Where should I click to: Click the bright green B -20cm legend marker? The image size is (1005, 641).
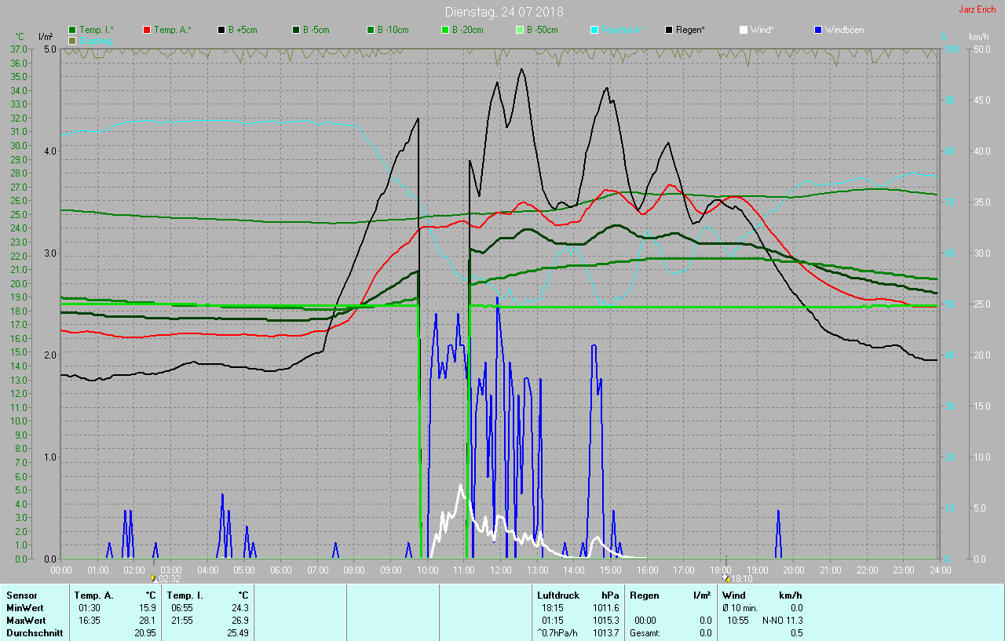point(446,30)
